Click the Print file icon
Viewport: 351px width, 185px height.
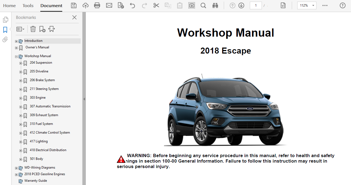[97, 5]
